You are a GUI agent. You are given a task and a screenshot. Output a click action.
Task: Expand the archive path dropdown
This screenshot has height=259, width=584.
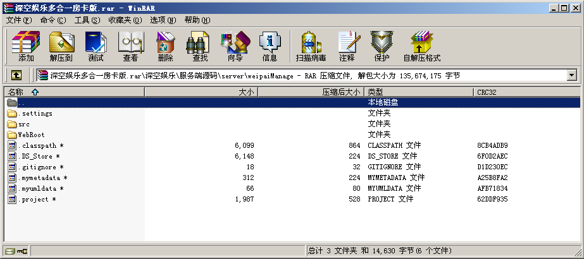tap(571, 76)
